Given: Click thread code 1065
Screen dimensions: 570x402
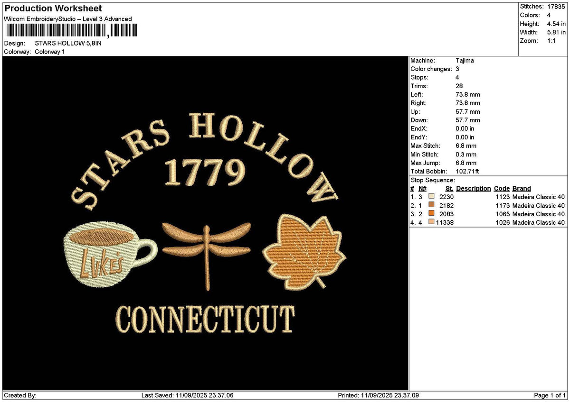Looking at the screenshot, I should click(x=503, y=214).
